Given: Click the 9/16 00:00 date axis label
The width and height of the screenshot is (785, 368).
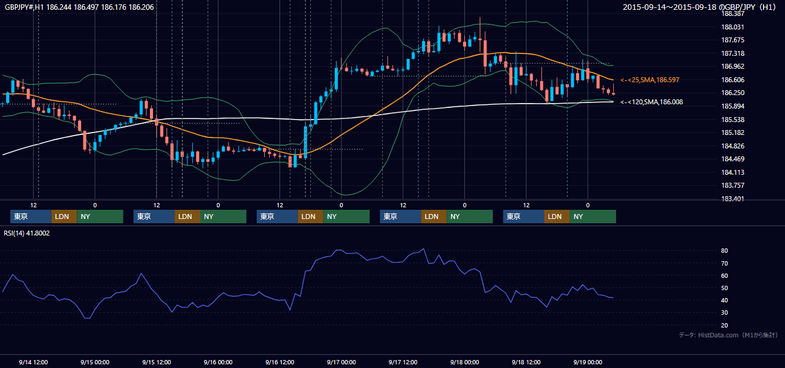Looking at the screenshot, I should click(x=218, y=362).
